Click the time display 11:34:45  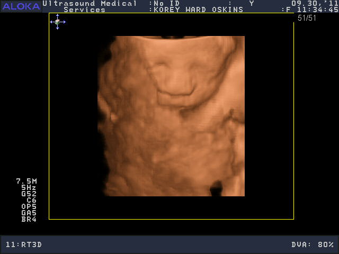[x=317, y=10]
